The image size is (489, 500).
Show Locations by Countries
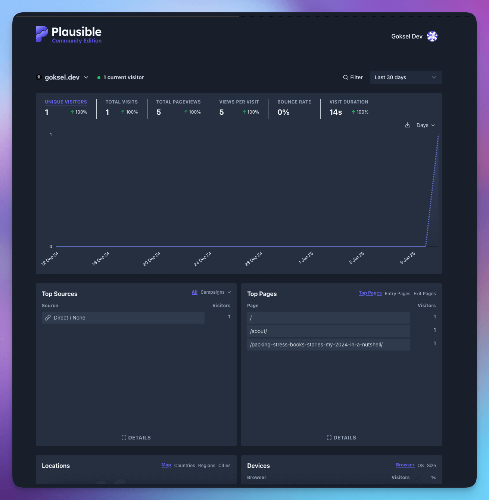184,466
